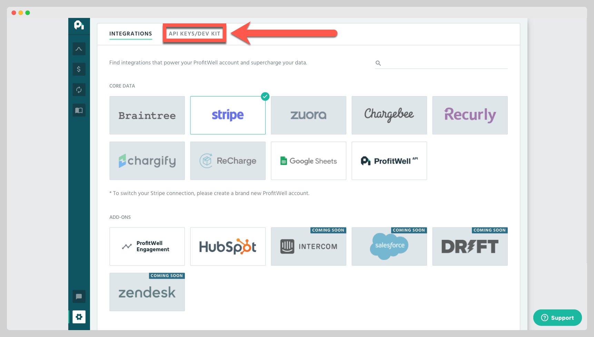
Task: Open the book icon in sidebar
Action: (x=79, y=110)
